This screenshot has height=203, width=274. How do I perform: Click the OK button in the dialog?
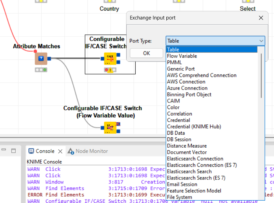pyautogui.click(x=147, y=53)
